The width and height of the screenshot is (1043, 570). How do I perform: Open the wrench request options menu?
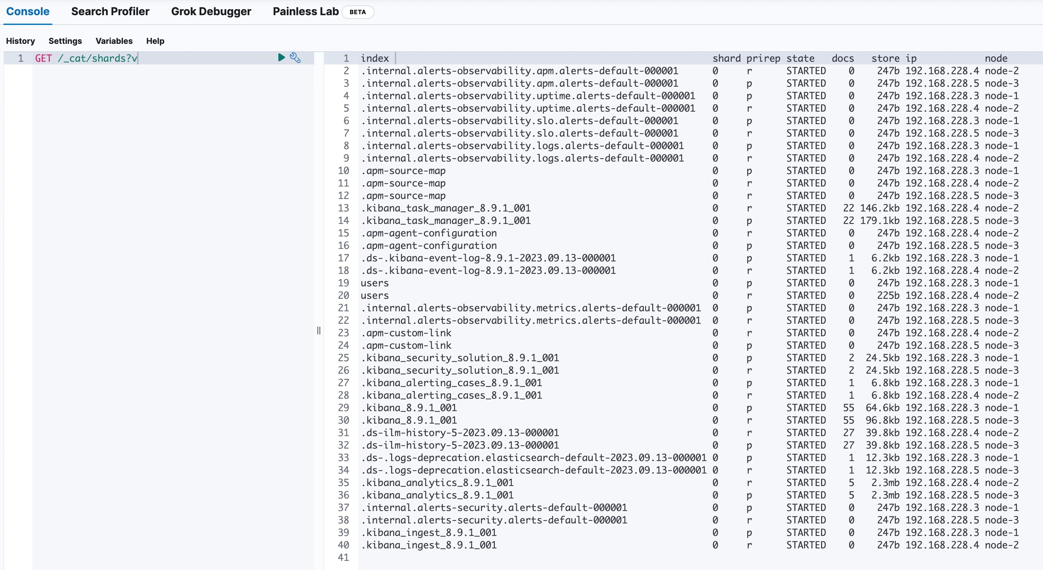coord(295,58)
